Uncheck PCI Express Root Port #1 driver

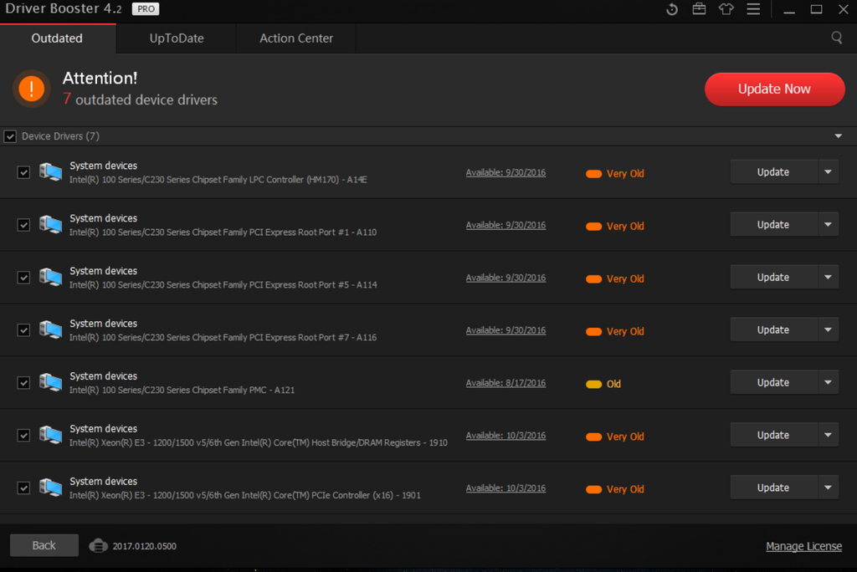(x=23, y=225)
